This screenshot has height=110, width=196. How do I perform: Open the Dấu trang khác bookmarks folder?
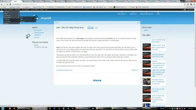tap(190, 7)
